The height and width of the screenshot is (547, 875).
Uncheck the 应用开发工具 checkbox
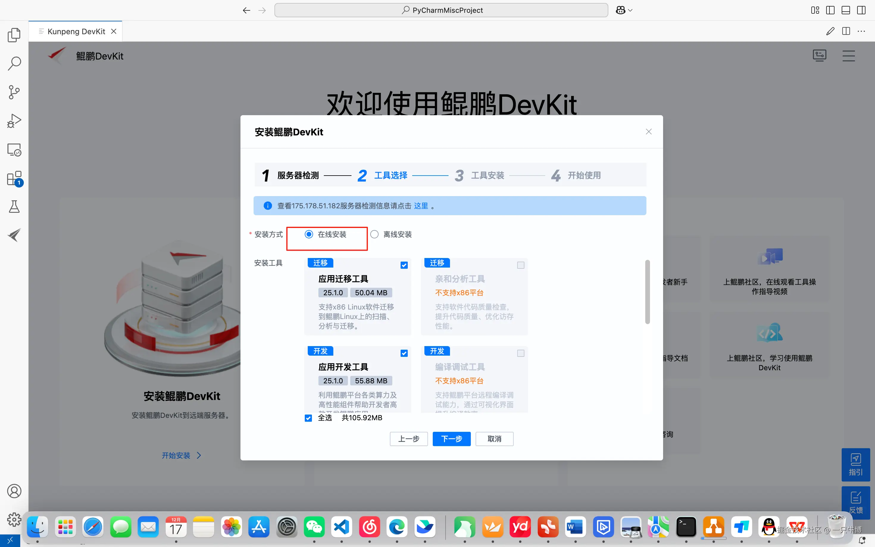point(404,354)
